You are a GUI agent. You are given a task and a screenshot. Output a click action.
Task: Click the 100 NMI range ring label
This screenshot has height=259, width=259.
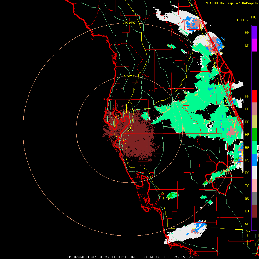click(129, 23)
